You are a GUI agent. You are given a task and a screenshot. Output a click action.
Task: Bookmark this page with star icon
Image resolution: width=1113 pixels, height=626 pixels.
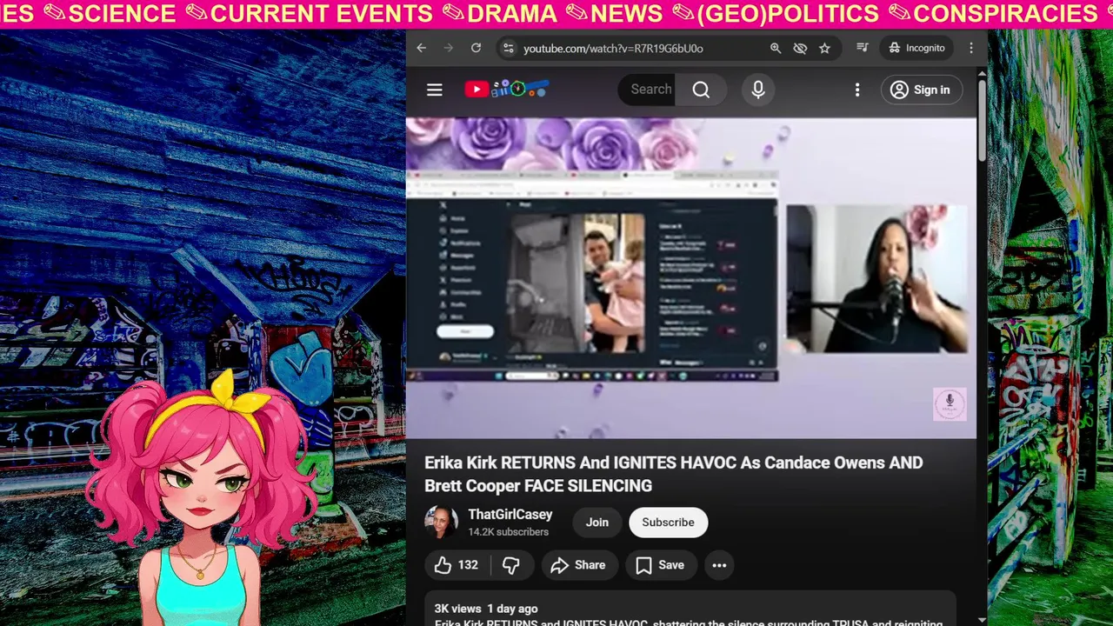[x=824, y=48]
